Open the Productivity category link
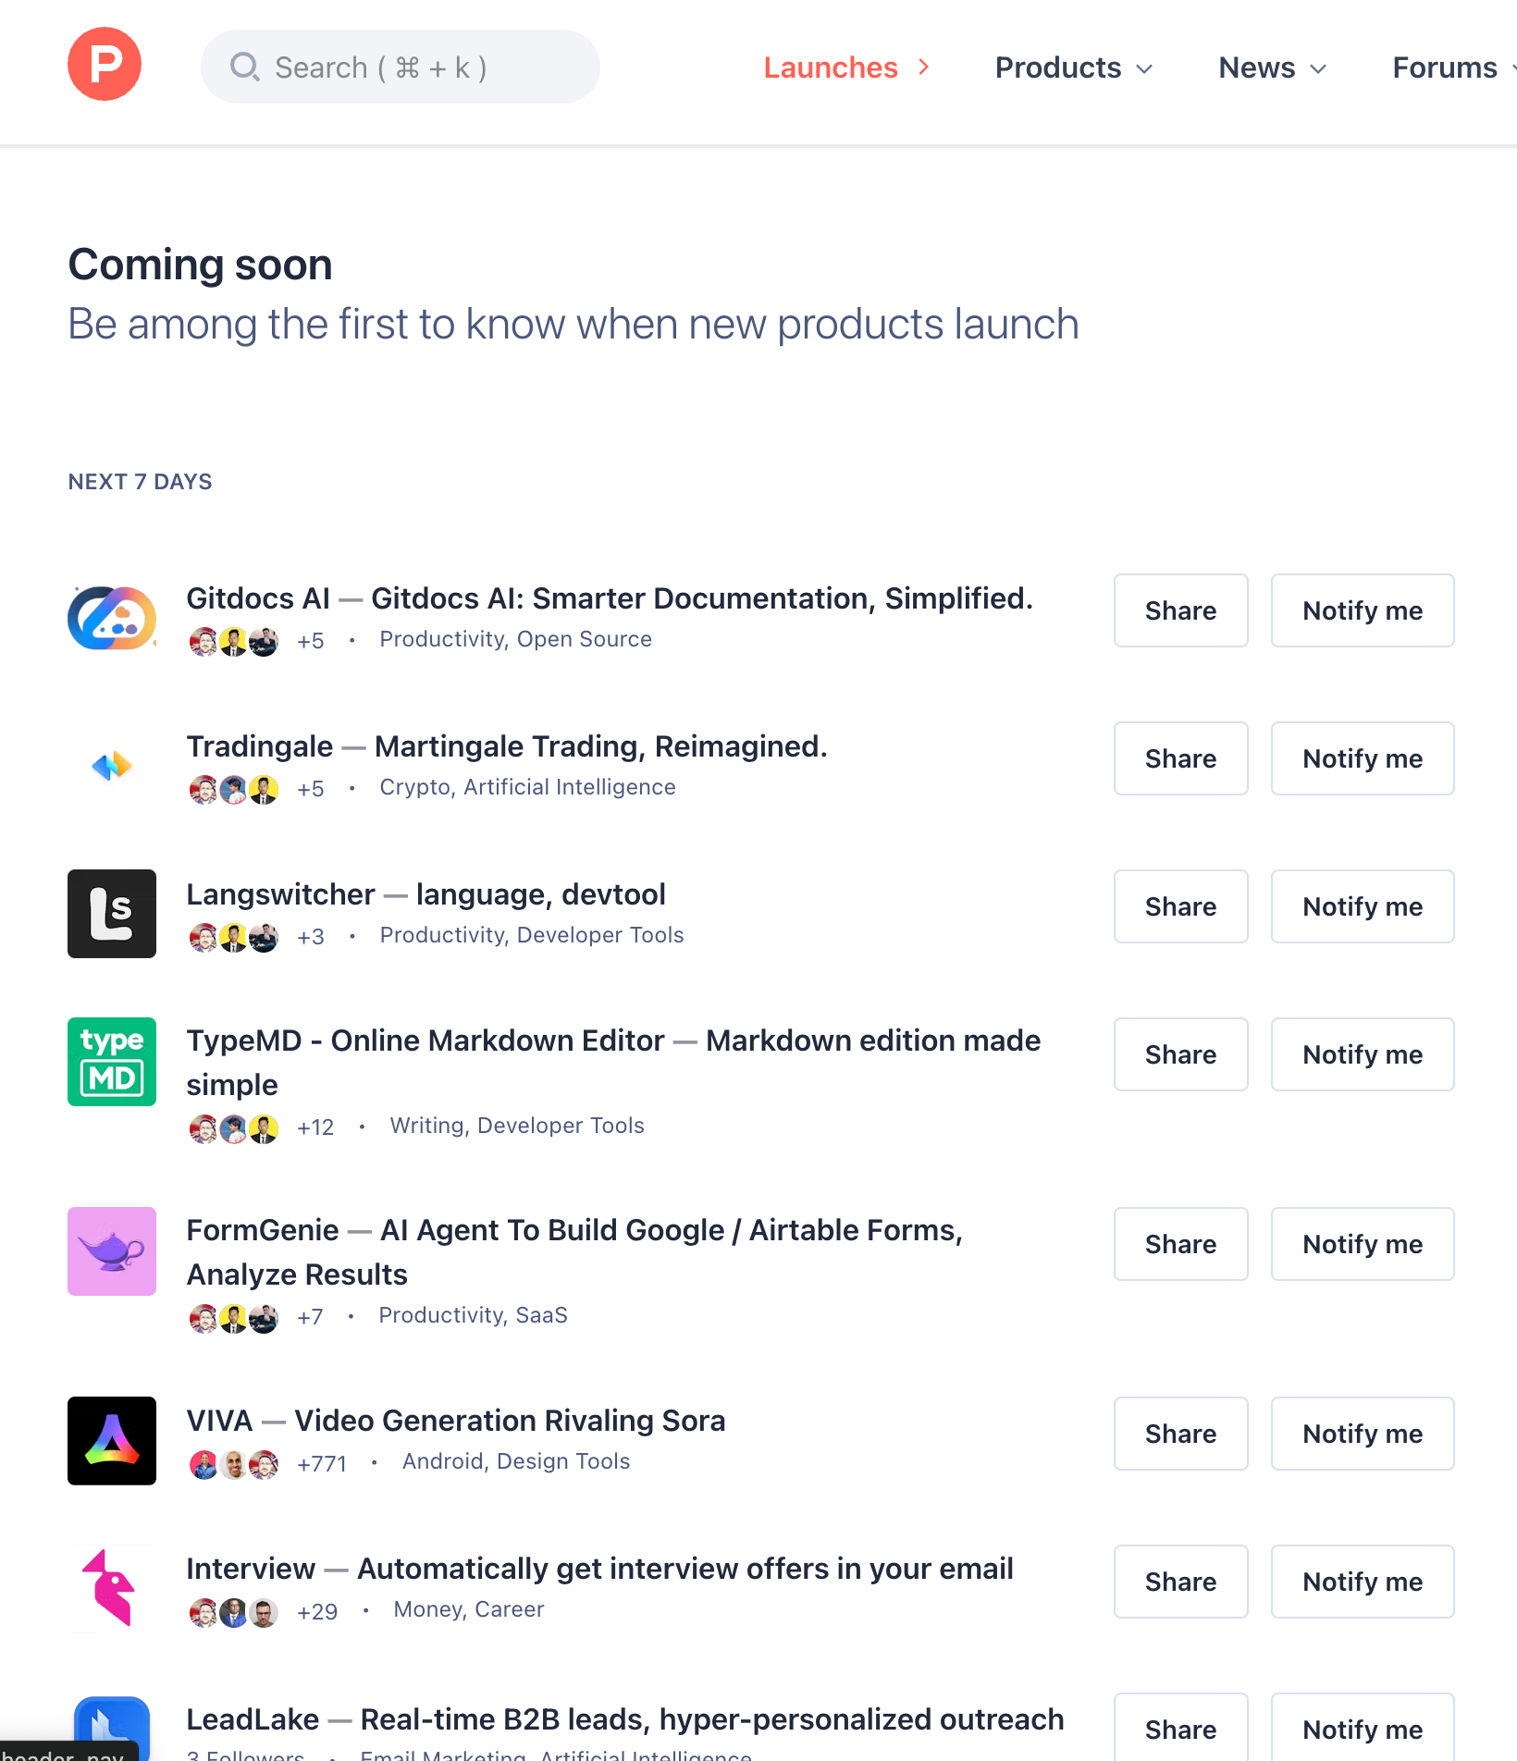This screenshot has height=1761, width=1517. [x=441, y=638]
